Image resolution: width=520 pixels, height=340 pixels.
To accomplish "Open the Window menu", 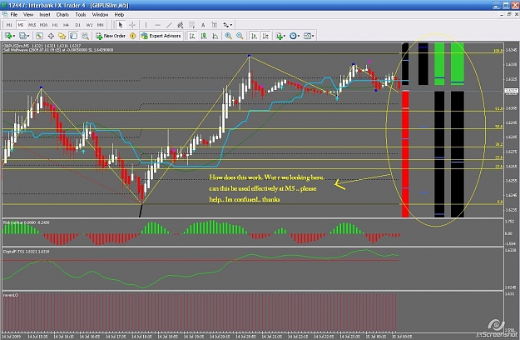I will [x=100, y=15].
